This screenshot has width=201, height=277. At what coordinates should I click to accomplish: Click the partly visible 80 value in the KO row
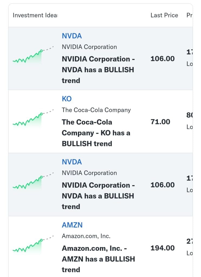tap(190, 115)
